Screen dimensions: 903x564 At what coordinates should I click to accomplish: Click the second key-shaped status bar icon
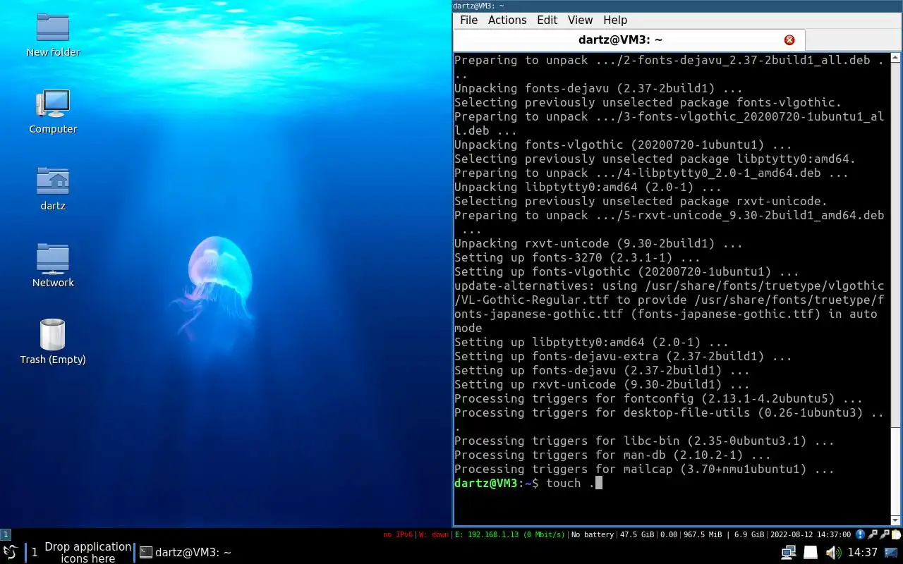[x=885, y=534]
